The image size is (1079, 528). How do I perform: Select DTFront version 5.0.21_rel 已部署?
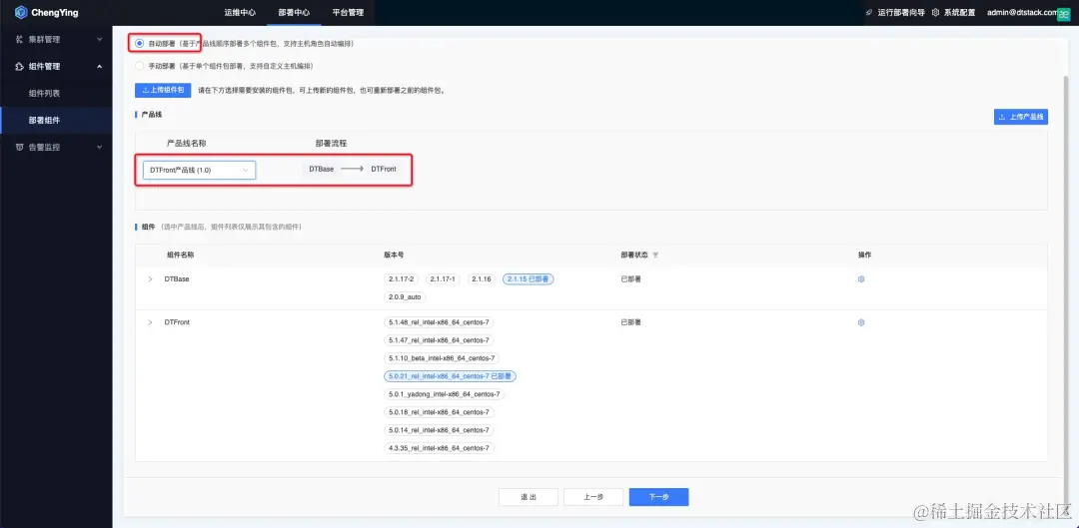(450, 376)
